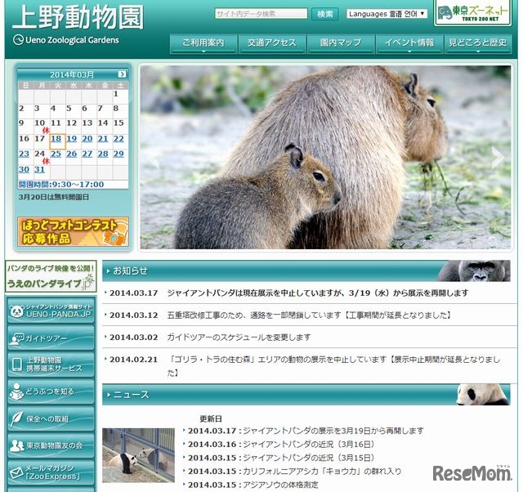Open ガイドツアー guide tour sidebar item
The width and height of the screenshot is (523, 492).
pyautogui.click(x=51, y=338)
